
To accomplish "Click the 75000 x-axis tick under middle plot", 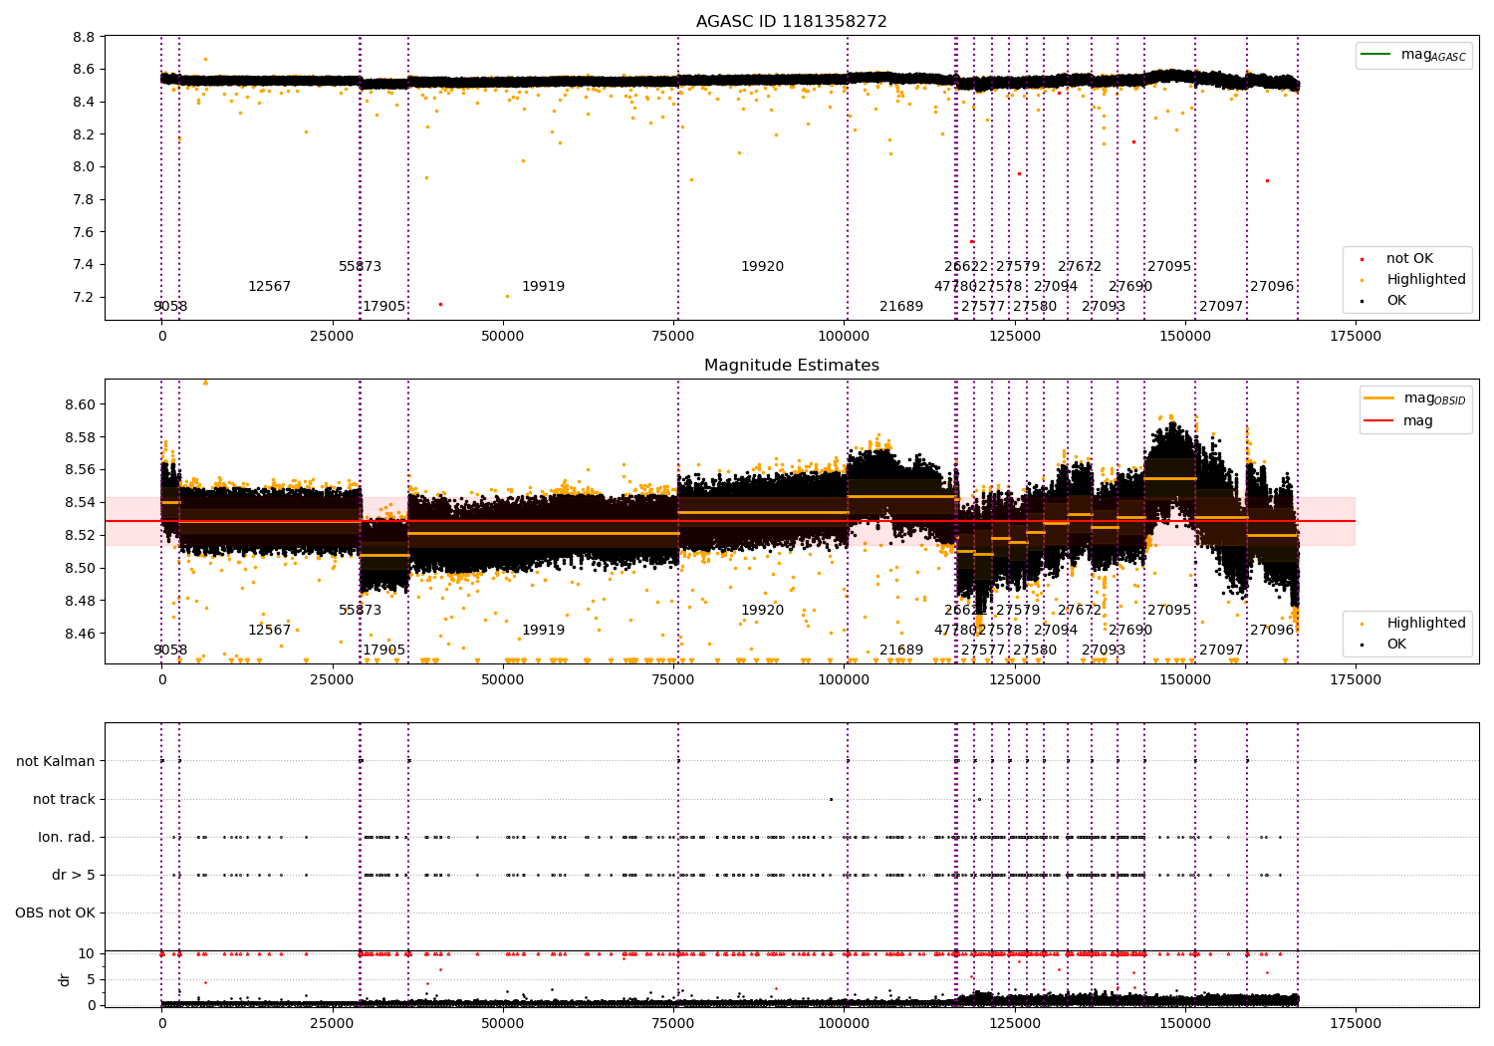I will tap(673, 680).
